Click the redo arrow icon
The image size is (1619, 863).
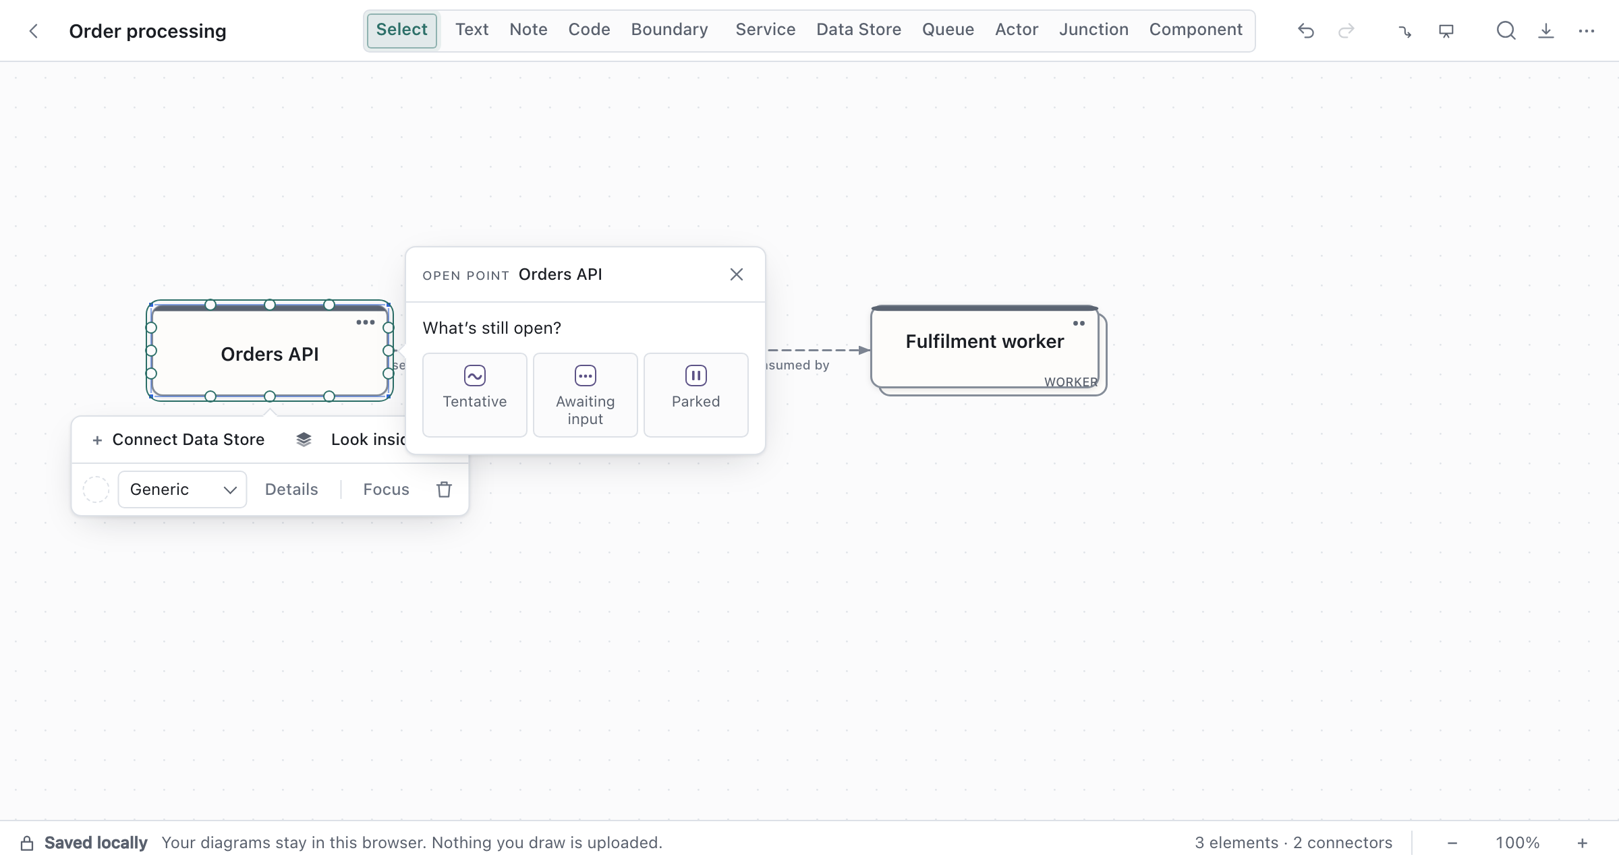[x=1346, y=31]
